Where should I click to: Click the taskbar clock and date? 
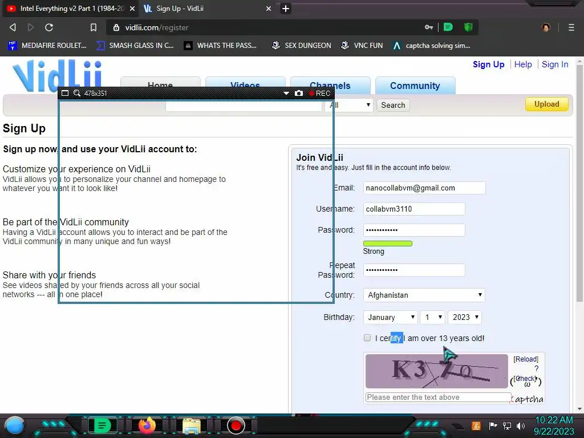click(x=554, y=425)
